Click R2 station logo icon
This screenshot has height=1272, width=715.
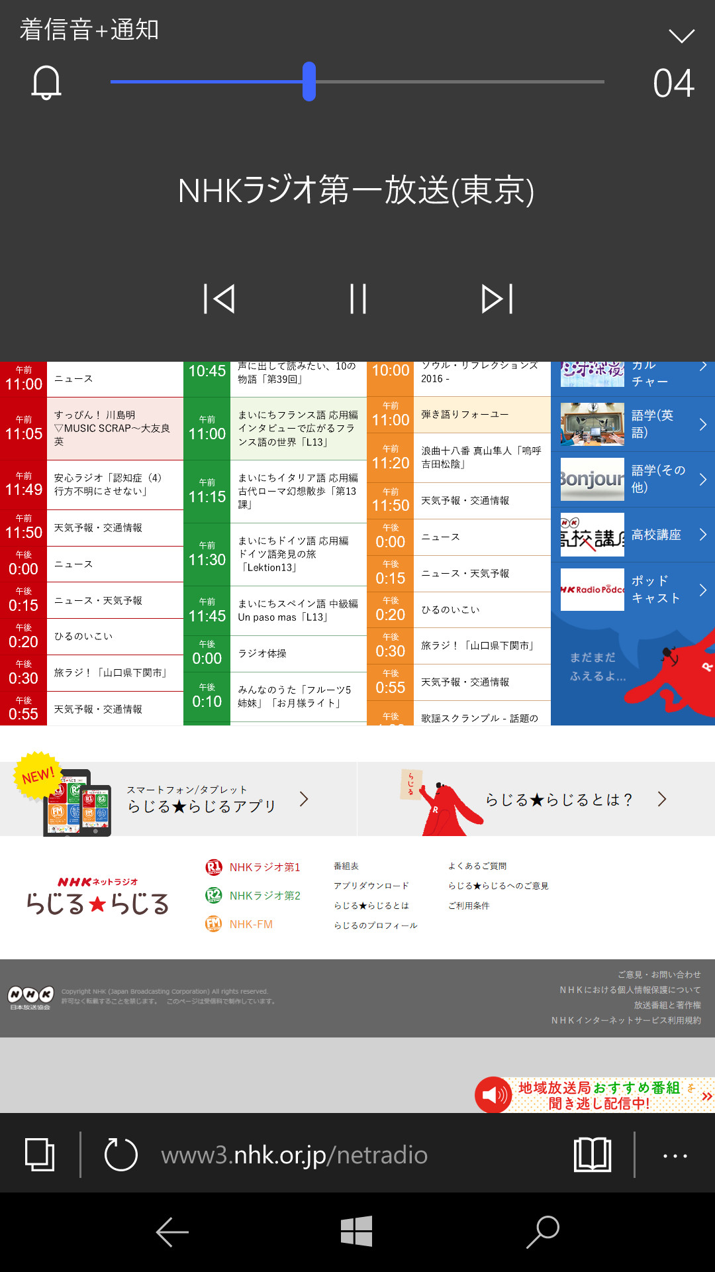tap(213, 896)
